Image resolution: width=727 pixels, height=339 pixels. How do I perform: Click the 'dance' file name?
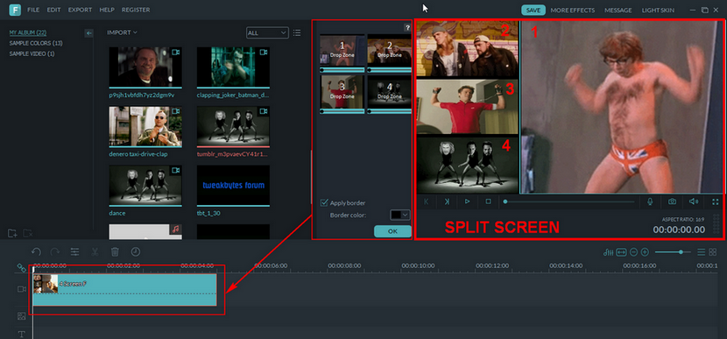point(116,214)
